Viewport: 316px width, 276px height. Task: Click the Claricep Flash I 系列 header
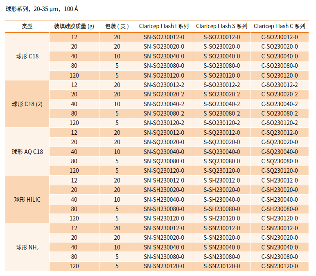[164, 26]
